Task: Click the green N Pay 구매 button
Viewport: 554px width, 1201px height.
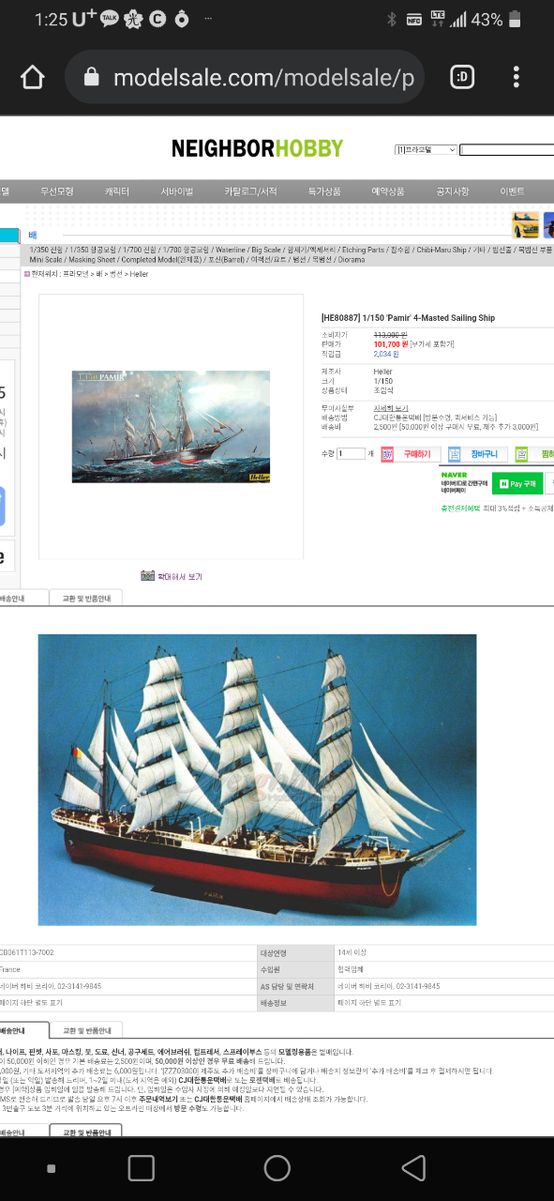Action: [x=517, y=484]
